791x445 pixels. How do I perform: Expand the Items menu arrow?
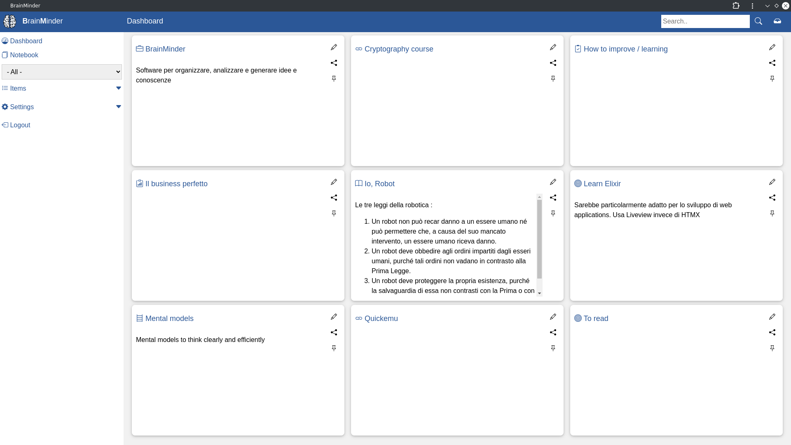click(x=119, y=88)
